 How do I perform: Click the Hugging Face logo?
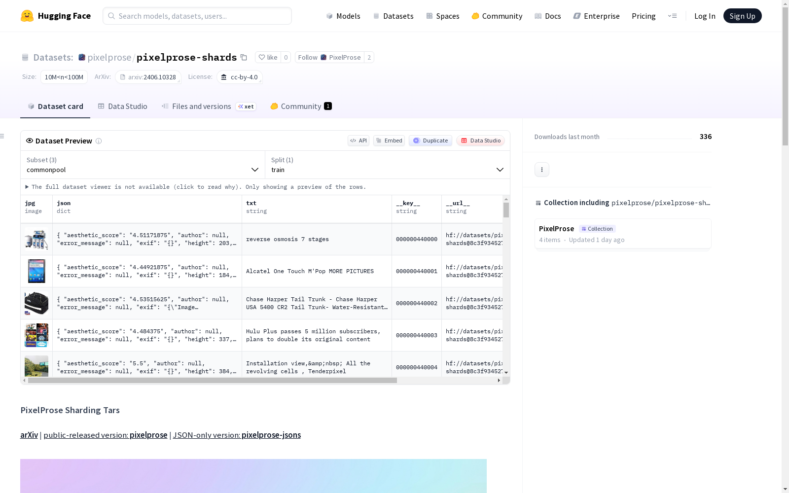click(55, 16)
